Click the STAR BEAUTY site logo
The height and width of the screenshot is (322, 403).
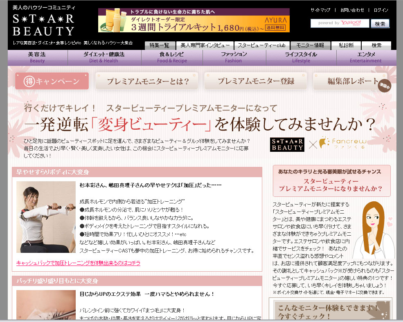pos(43,25)
